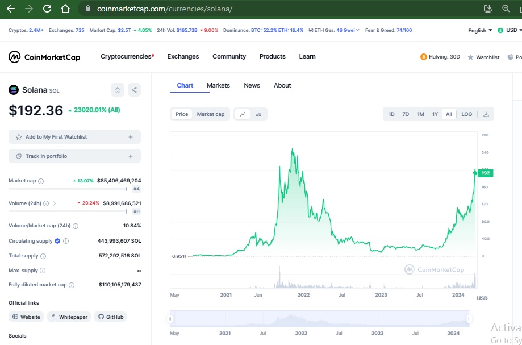The height and width of the screenshot is (345, 522).
Task: Select the Market cap chart toggle
Action: click(211, 114)
